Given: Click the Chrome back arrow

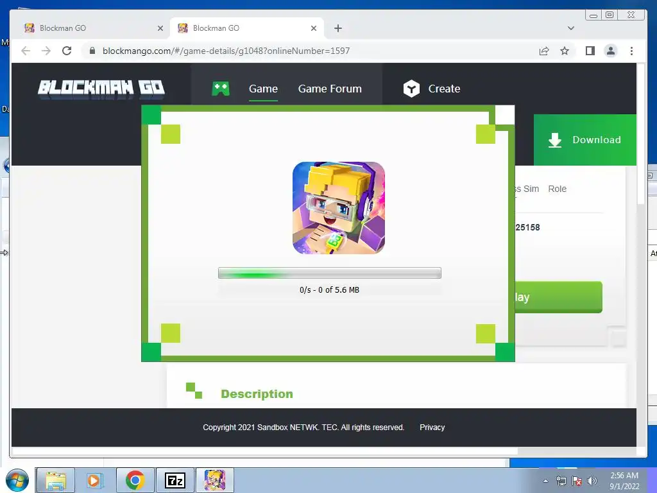Looking at the screenshot, I should [26, 51].
